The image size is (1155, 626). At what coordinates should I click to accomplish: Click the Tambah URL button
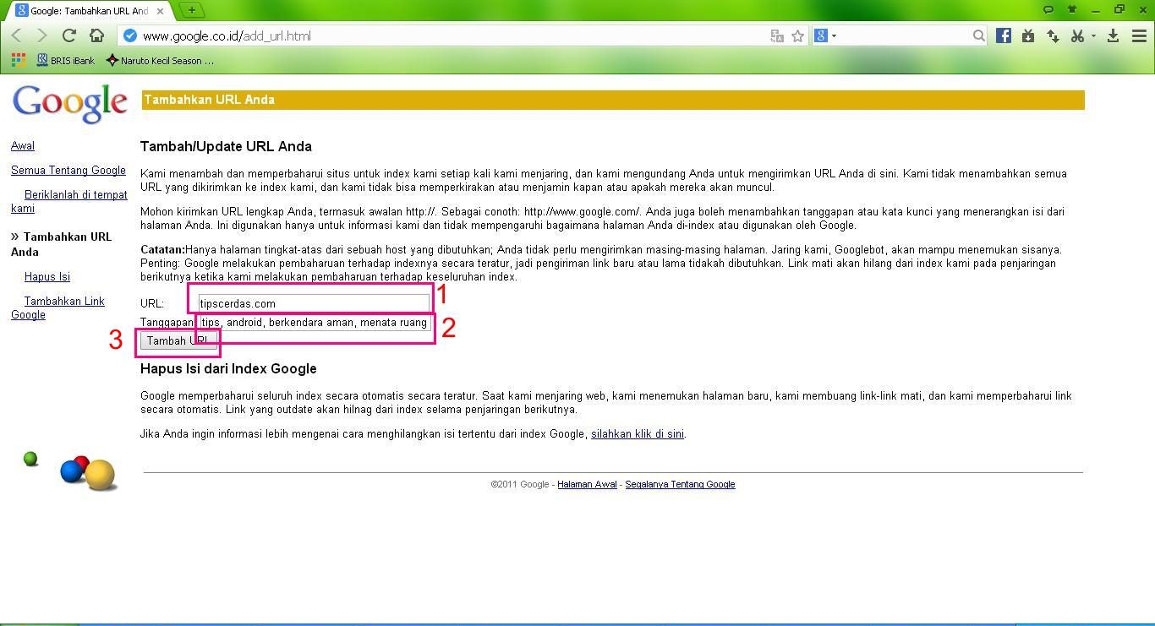178,340
